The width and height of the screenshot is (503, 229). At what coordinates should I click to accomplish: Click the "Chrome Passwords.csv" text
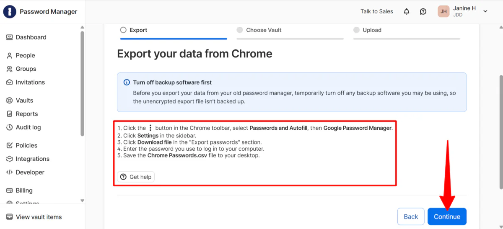pyautogui.click(x=177, y=156)
